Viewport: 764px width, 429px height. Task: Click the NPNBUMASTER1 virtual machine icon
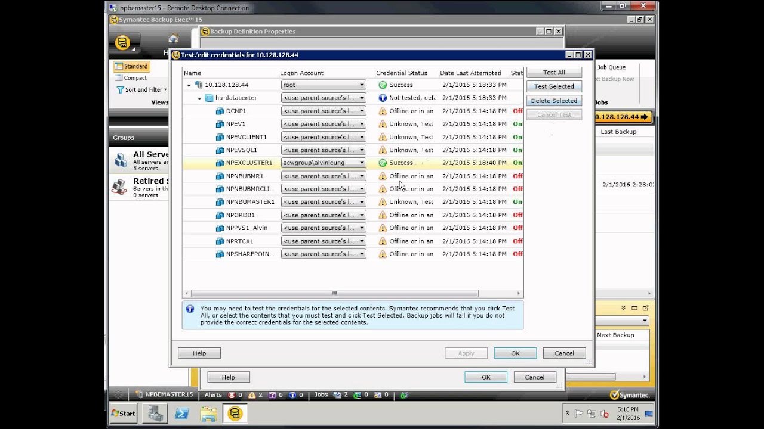pos(220,202)
